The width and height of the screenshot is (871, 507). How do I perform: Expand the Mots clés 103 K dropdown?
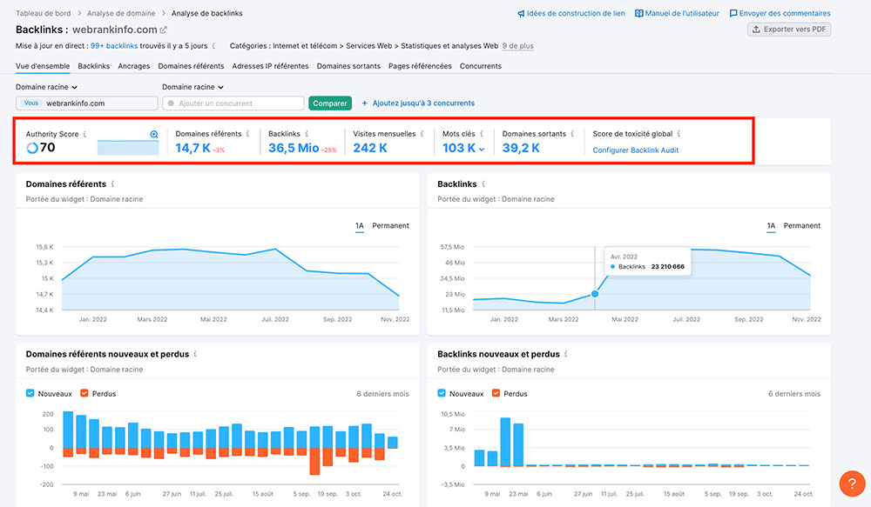[x=482, y=150]
